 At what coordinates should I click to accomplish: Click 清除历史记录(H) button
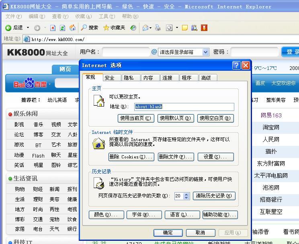pyautogui.click(x=214, y=196)
